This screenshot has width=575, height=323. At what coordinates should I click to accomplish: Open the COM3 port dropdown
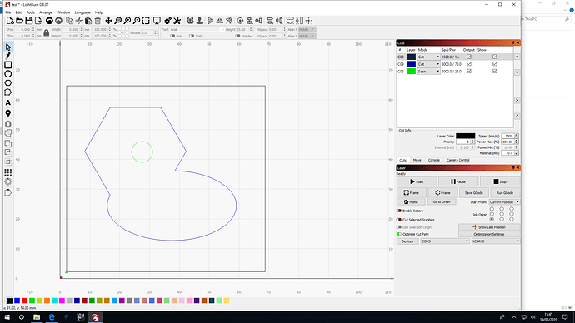pyautogui.click(x=445, y=241)
